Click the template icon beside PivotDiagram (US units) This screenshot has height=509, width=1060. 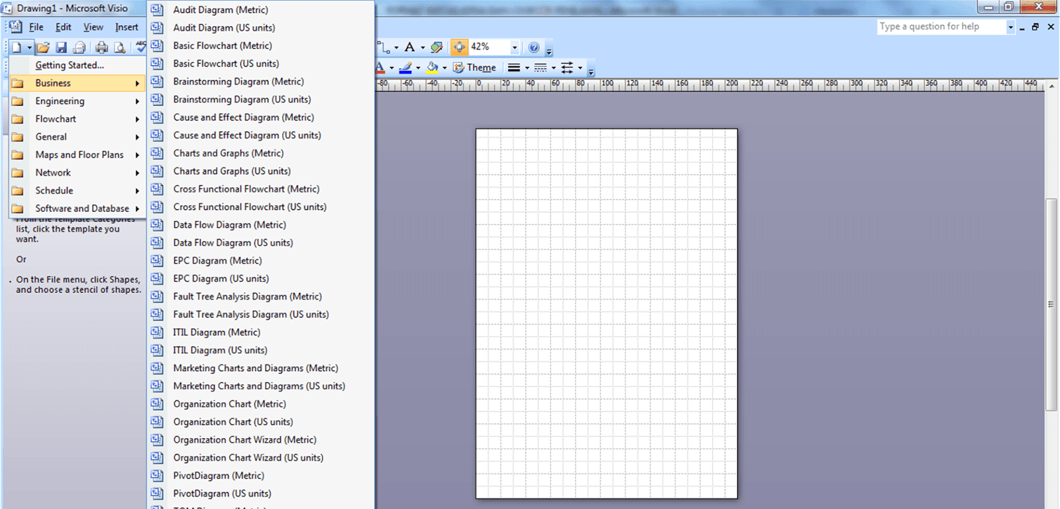(x=157, y=493)
